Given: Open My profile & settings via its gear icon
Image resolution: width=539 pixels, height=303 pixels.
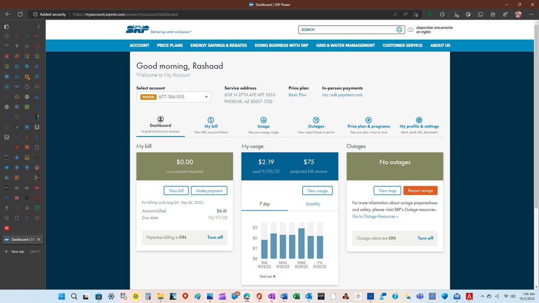Looking at the screenshot, I should click(419, 120).
